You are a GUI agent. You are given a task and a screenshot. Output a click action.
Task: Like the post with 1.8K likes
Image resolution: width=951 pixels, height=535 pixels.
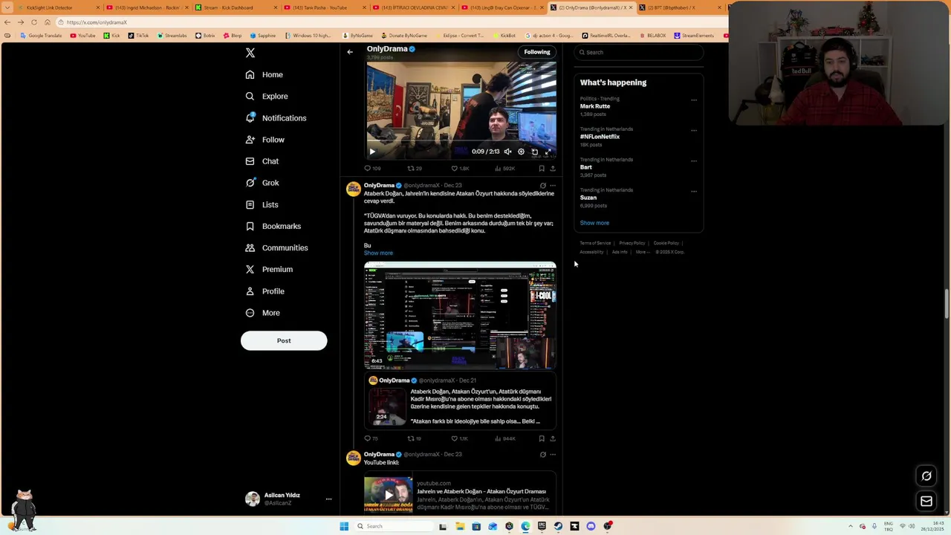pos(461,169)
